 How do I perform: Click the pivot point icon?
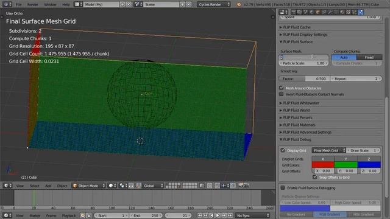pyautogui.click(x=123, y=186)
